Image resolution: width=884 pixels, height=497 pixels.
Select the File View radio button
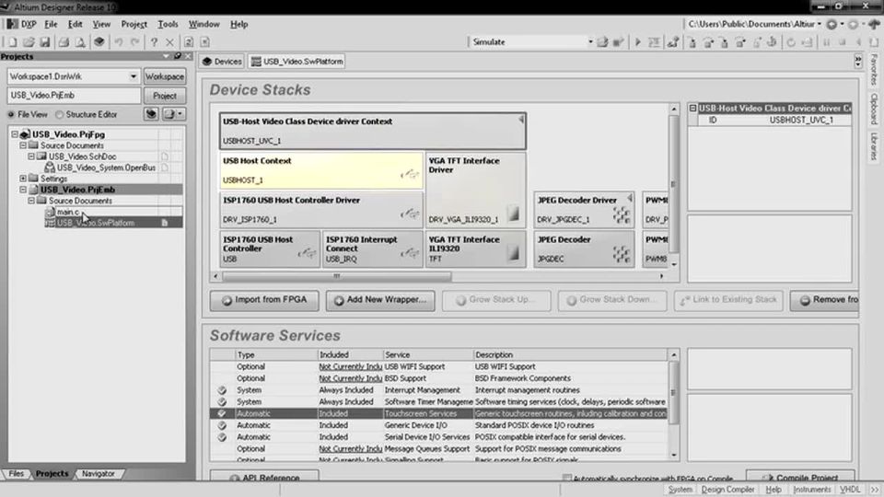coord(11,114)
